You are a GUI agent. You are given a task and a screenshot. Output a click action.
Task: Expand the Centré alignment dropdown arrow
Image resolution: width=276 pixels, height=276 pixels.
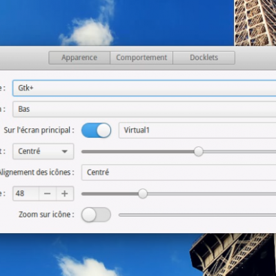pos(65,151)
